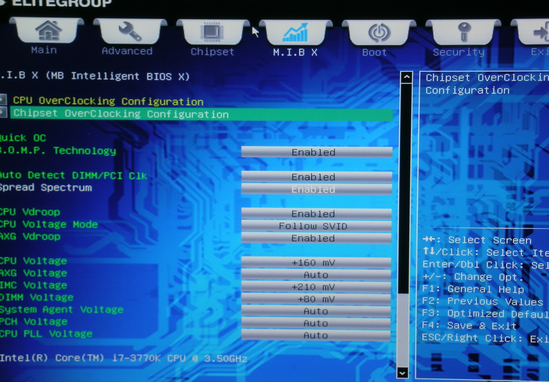The width and height of the screenshot is (549, 382).
Task: Open the AXG Voltage Auto option
Action: pos(316,275)
